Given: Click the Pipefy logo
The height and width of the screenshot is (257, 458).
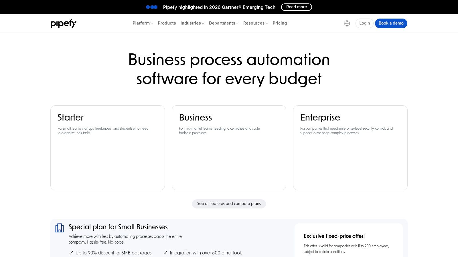Looking at the screenshot, I should [x=63, y=23].
